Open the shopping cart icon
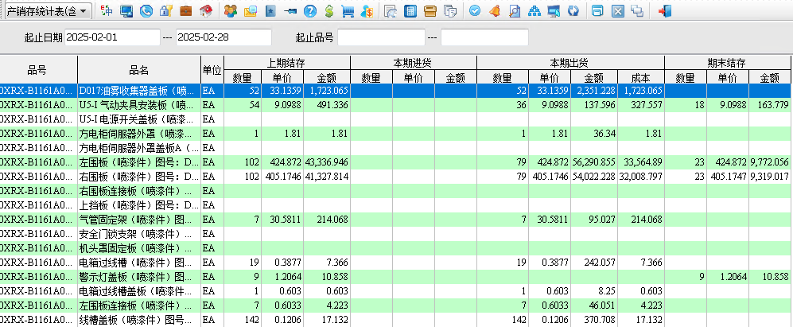This screenshot has height=327, width=793. [x=348, y=11]
